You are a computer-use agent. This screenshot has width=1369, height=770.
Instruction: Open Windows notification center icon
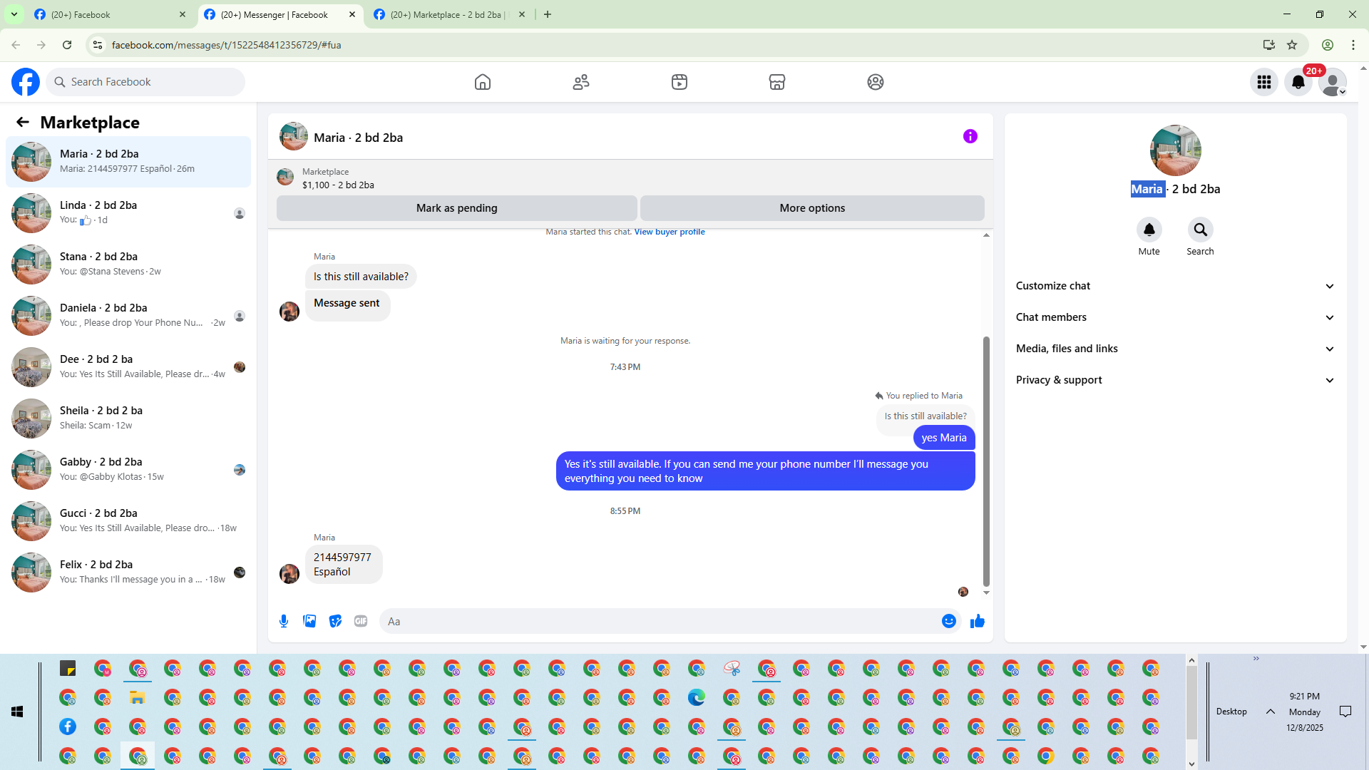[1345, 712]
